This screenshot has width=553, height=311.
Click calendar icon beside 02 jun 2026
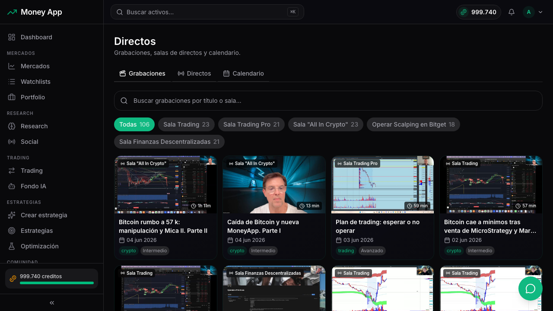447,240
